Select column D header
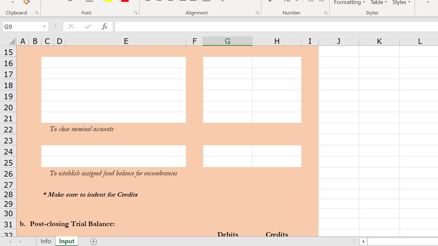 (x=59, y=41)
